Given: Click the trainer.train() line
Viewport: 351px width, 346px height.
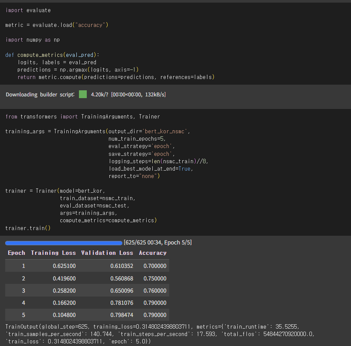Looking at the screenshot, I should click(28, 228).
